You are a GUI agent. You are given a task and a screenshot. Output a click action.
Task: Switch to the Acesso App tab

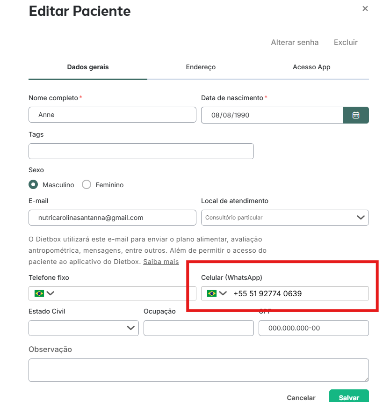tap(311, 67)
